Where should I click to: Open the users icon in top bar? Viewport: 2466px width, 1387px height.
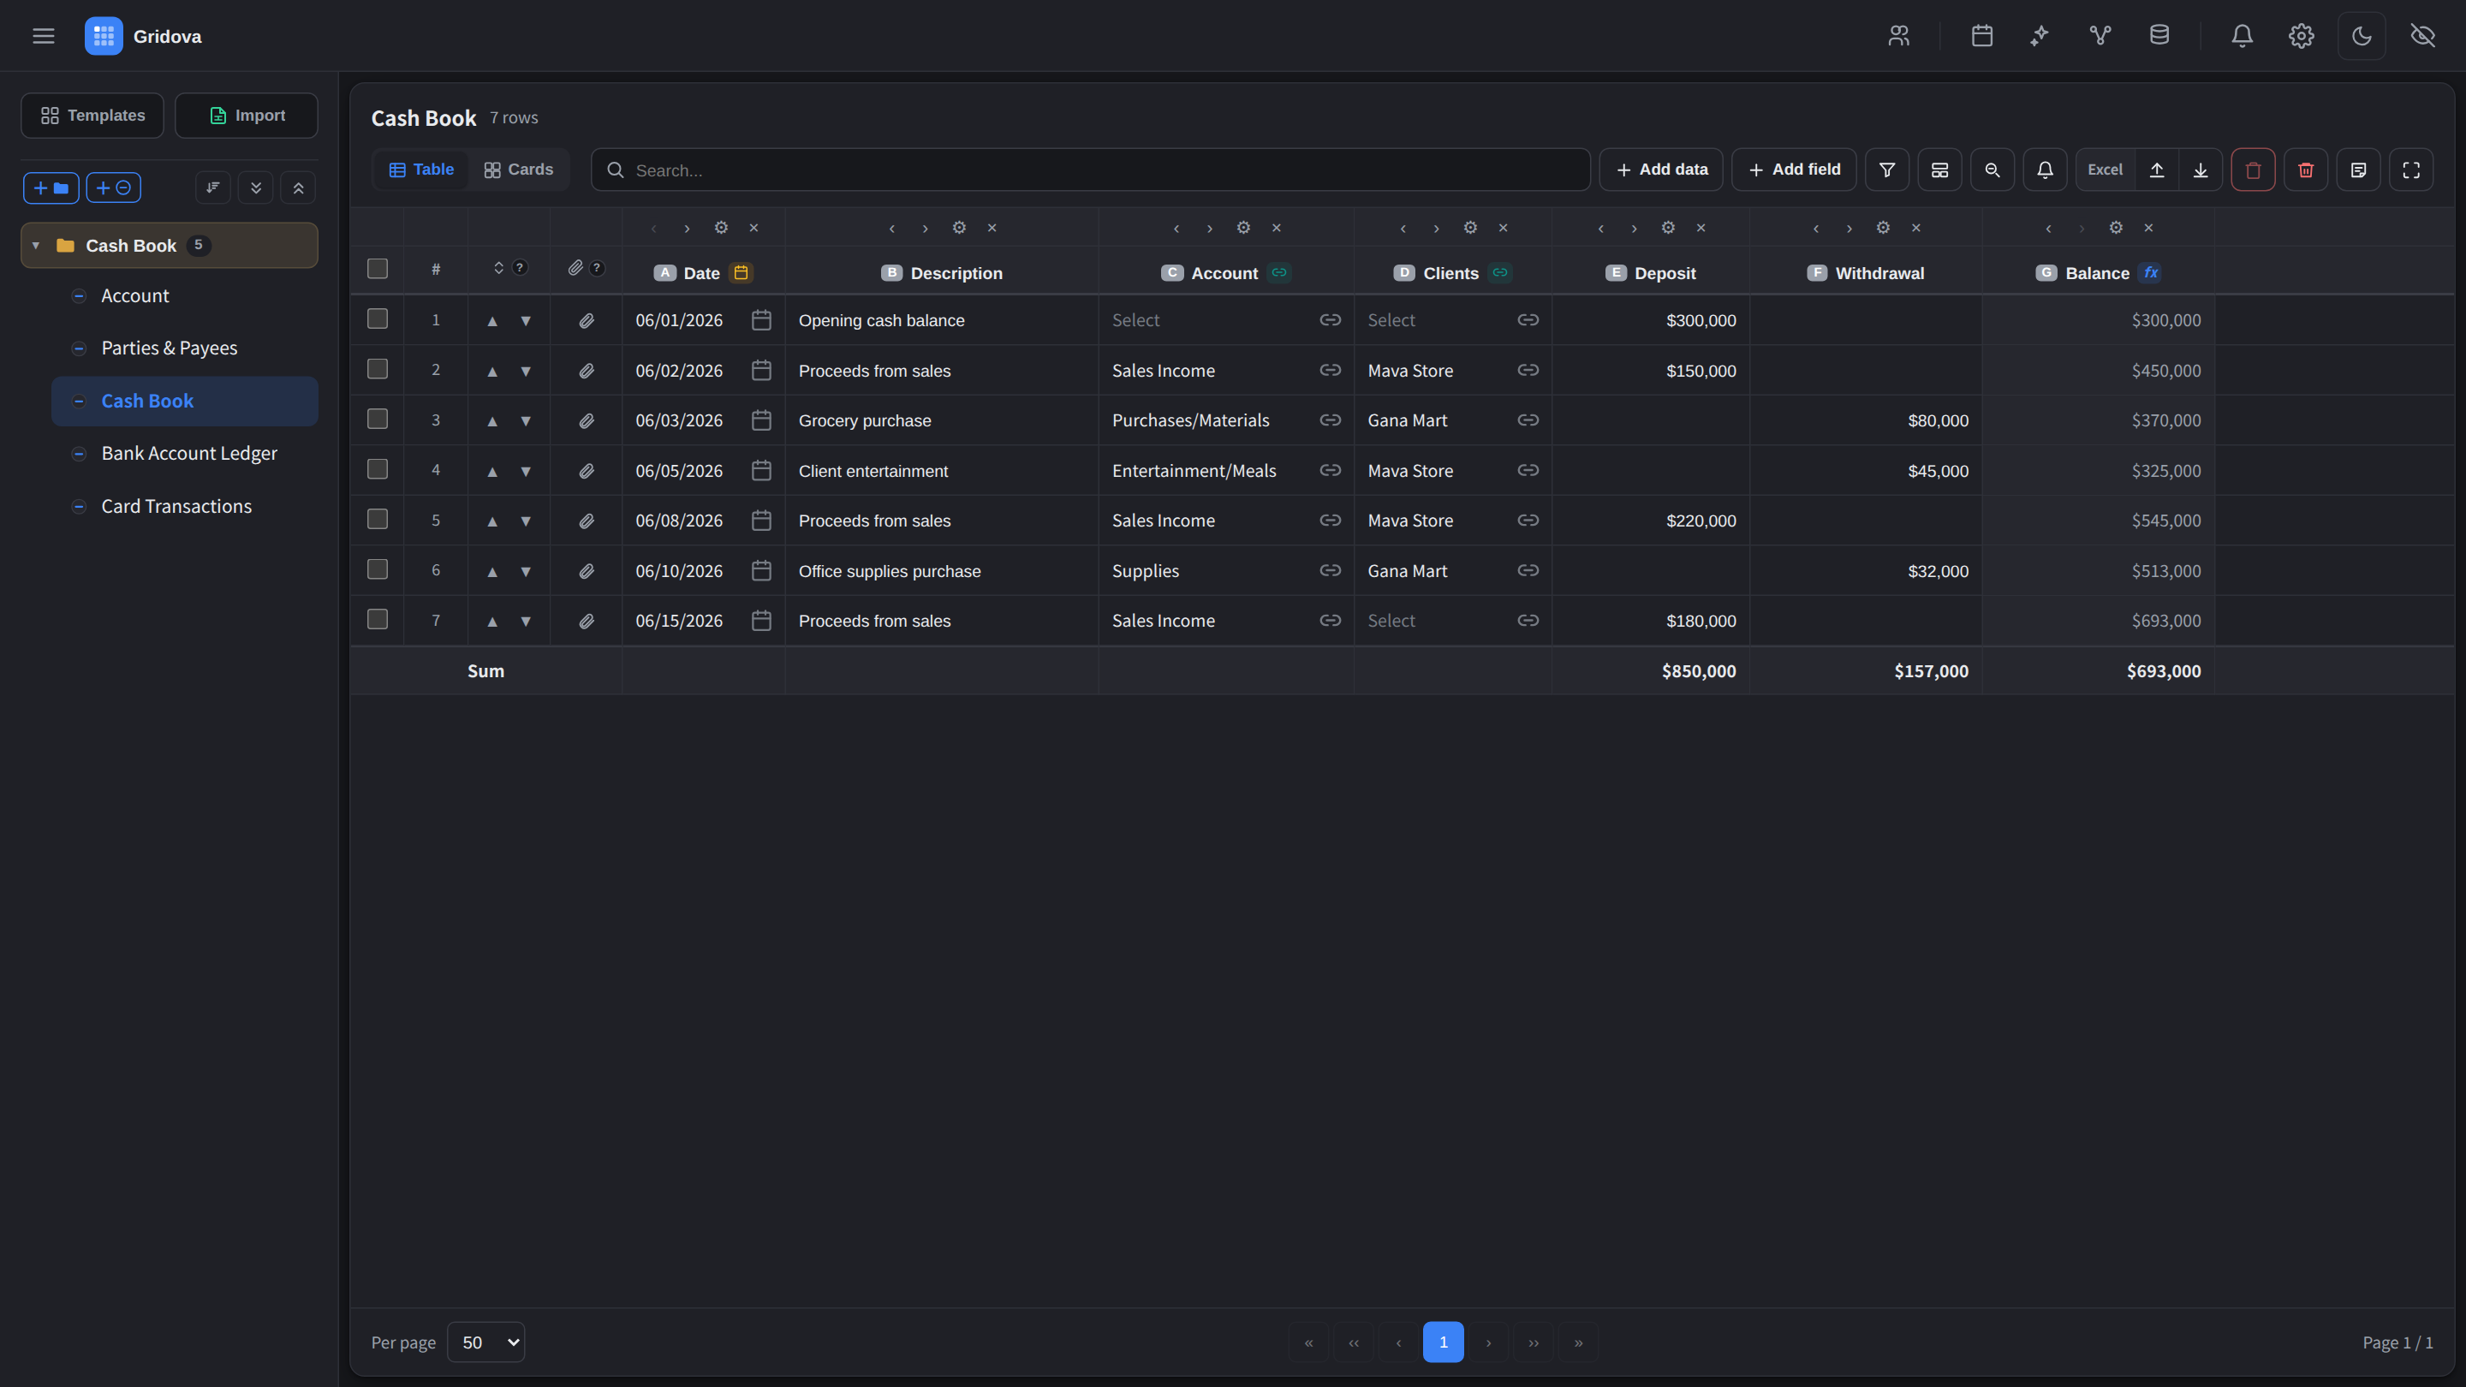click(x=1898, y=36)
